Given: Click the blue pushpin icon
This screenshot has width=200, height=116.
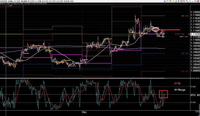Looking at the screenshot, I should point(190,1).
